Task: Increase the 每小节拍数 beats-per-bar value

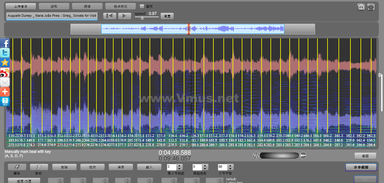Action: pos(179,166)
